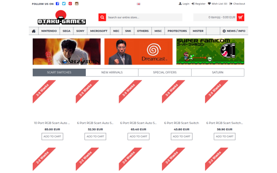The width and height of the screenshot is (277, 173).
Task: Go to Checkout
Action: (x=237, y=4)
